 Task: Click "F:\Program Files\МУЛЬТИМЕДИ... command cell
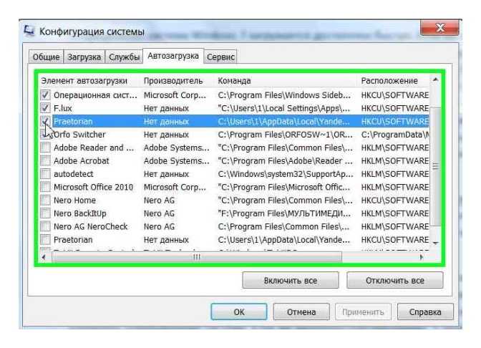[x=284, y=213]
